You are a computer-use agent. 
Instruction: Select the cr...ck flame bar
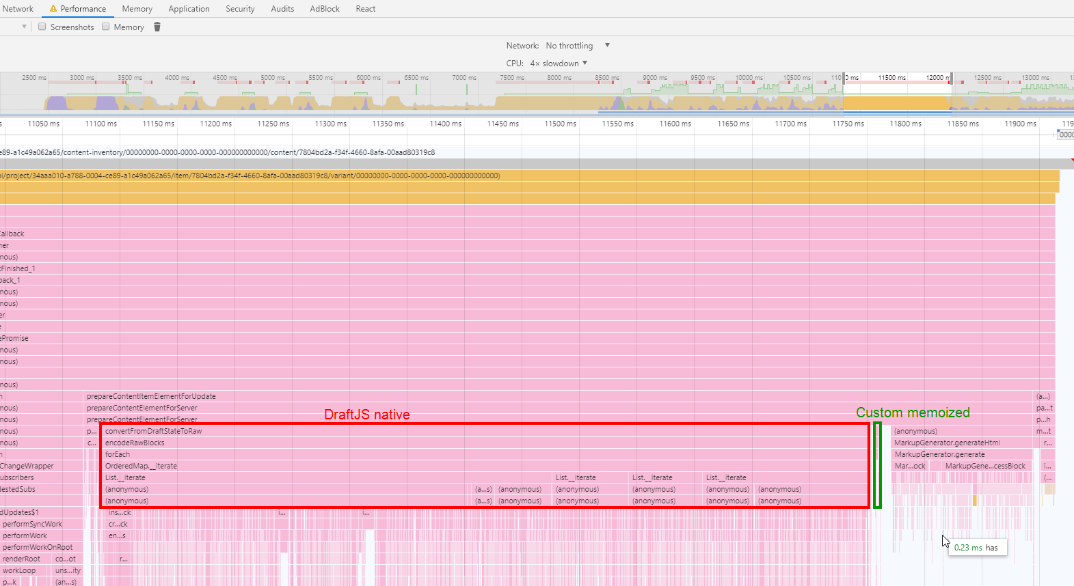[118, 524]
